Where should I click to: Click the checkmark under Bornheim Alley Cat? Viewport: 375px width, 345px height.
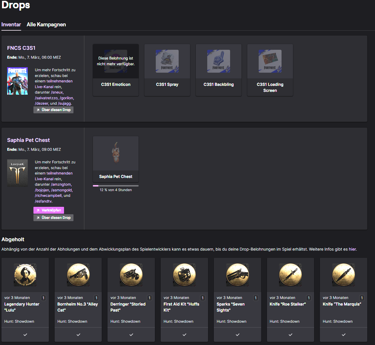pyautogui.click(x=78, y=335)
